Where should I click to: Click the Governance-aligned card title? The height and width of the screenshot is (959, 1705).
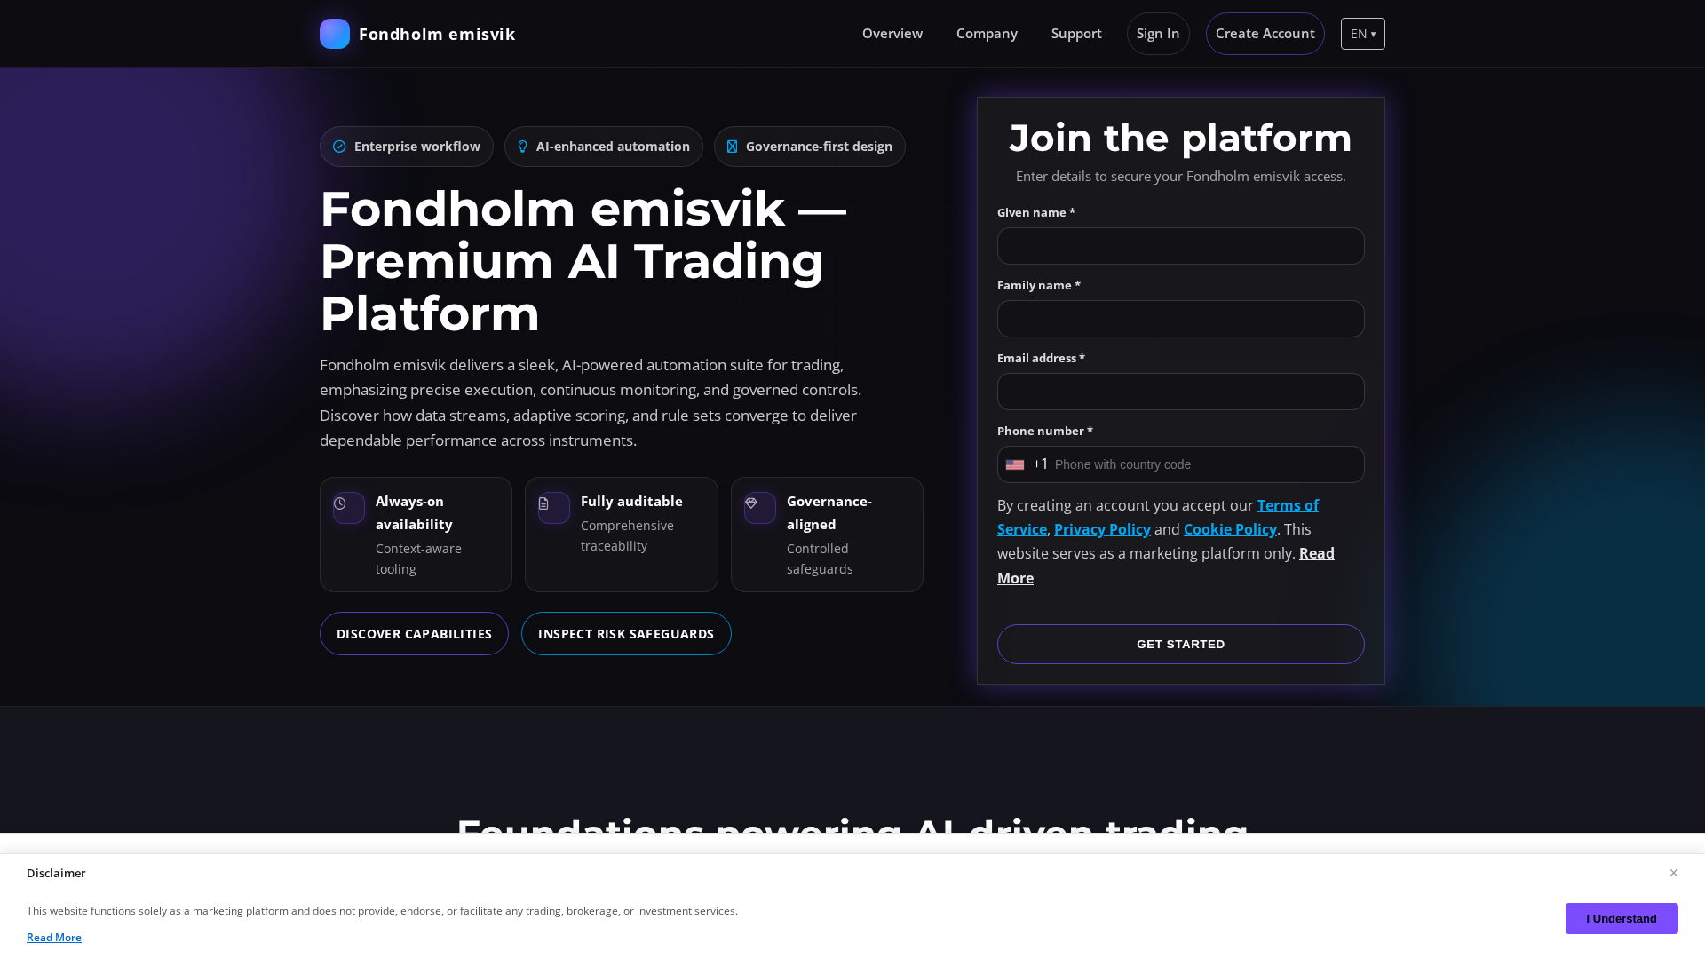pyautogui.click(x=829, y=512)
